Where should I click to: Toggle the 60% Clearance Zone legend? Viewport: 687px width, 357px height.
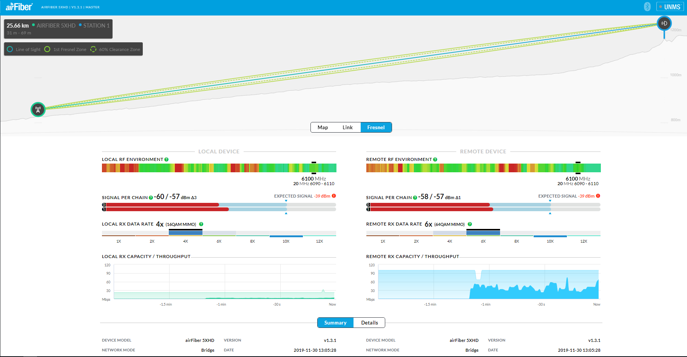(115, 49)
